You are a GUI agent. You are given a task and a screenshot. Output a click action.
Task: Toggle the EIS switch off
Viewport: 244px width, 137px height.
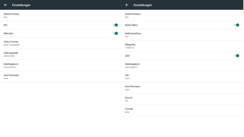pyautogui.click(x=115, y=25)
